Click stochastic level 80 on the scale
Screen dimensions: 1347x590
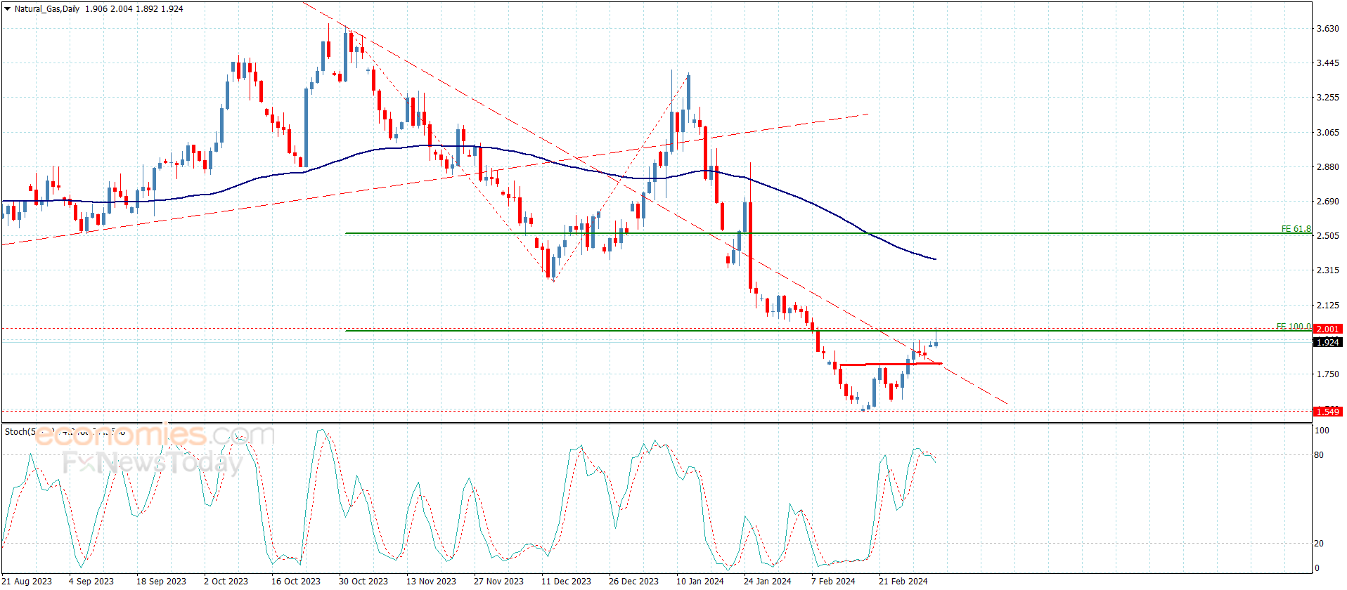(1319, 455)
